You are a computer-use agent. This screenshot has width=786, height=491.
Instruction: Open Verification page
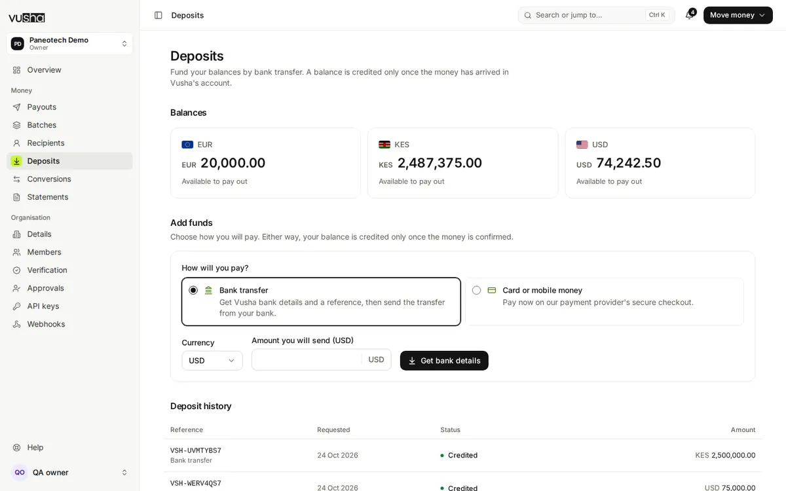pyautogui.click(x=69, y=270)
